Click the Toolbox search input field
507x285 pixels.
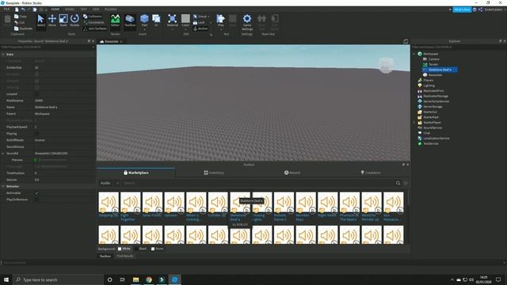pos(258,183)
